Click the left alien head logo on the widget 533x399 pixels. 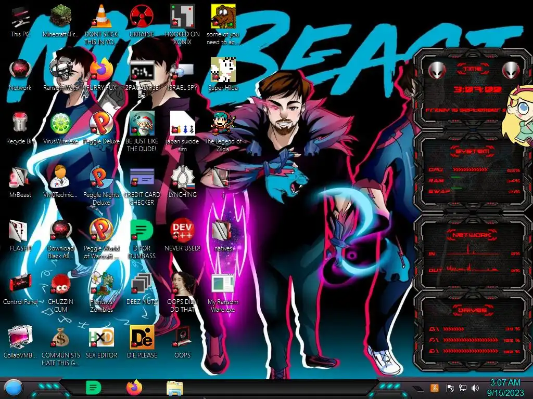tap(437, 71)
